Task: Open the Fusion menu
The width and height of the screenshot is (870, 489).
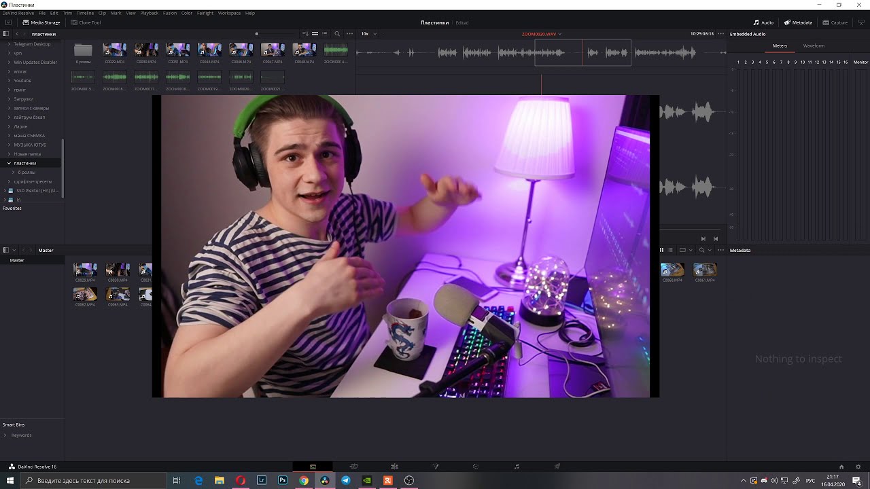Action: 169,13
